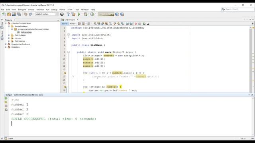Click the Search (Ctrl+I) input field
The width and height of the screenshot is (255, 143).
239,10
